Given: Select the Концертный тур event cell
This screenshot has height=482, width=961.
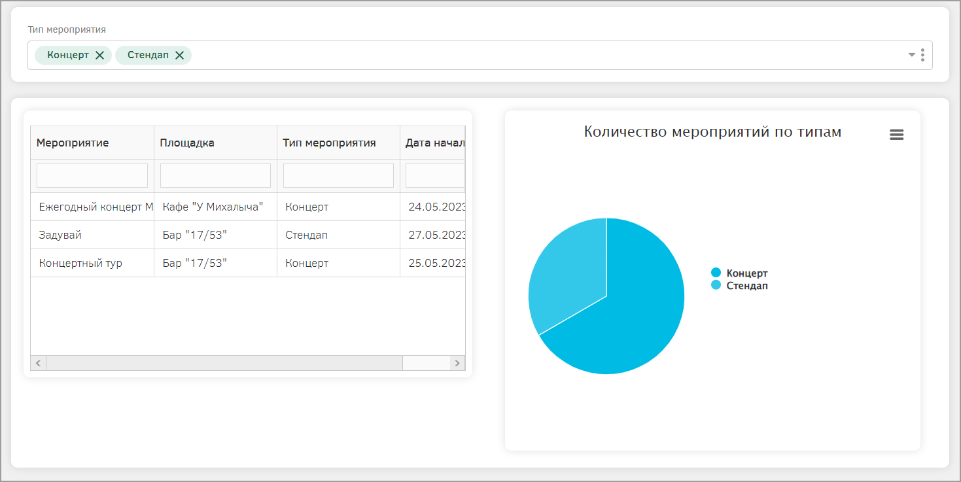Looking at the screenshot, I should click(x=92, y=263).
